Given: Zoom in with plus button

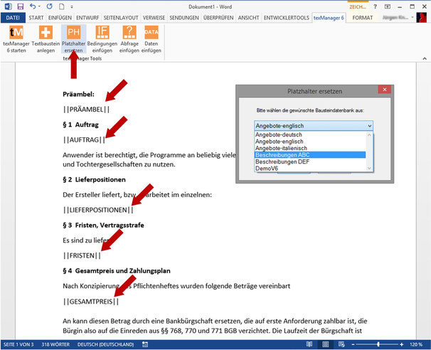Looking at the screenshot, I should (402, 344).
